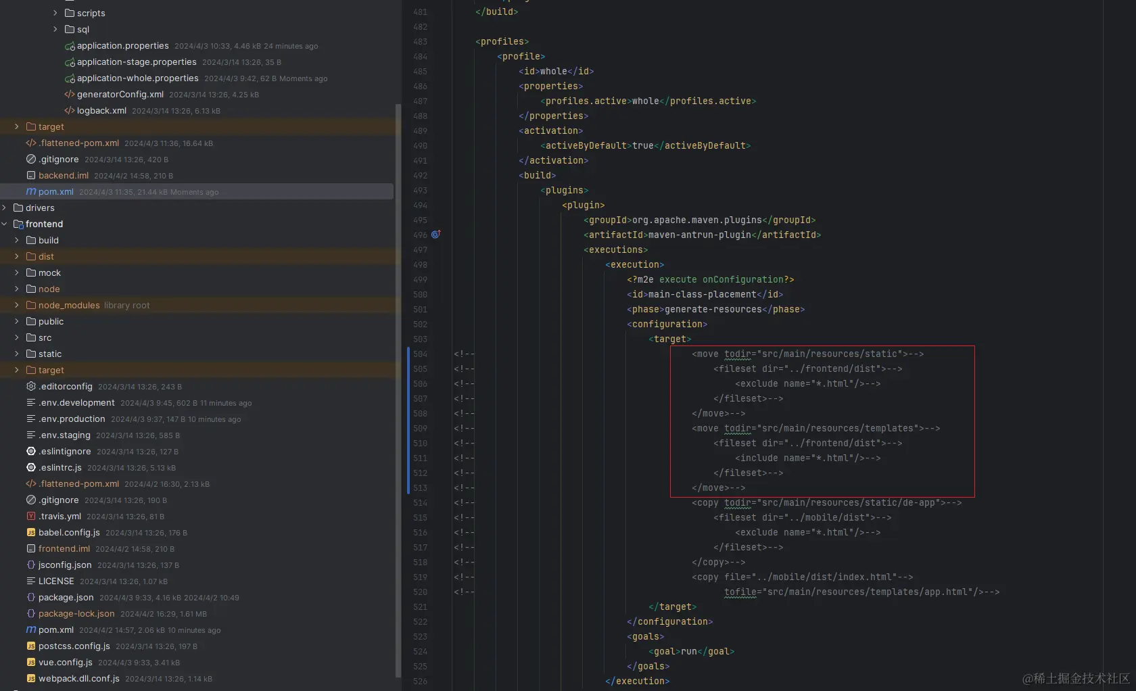Click the backend.iml module file icon
The height and width of the screenshot is (691, 1136).
click(x=31, y=176)
